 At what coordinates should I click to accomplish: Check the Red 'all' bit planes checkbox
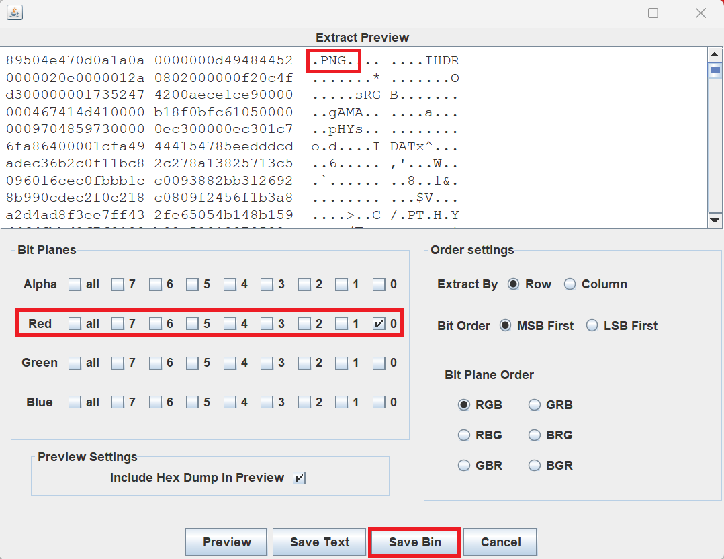75,323
